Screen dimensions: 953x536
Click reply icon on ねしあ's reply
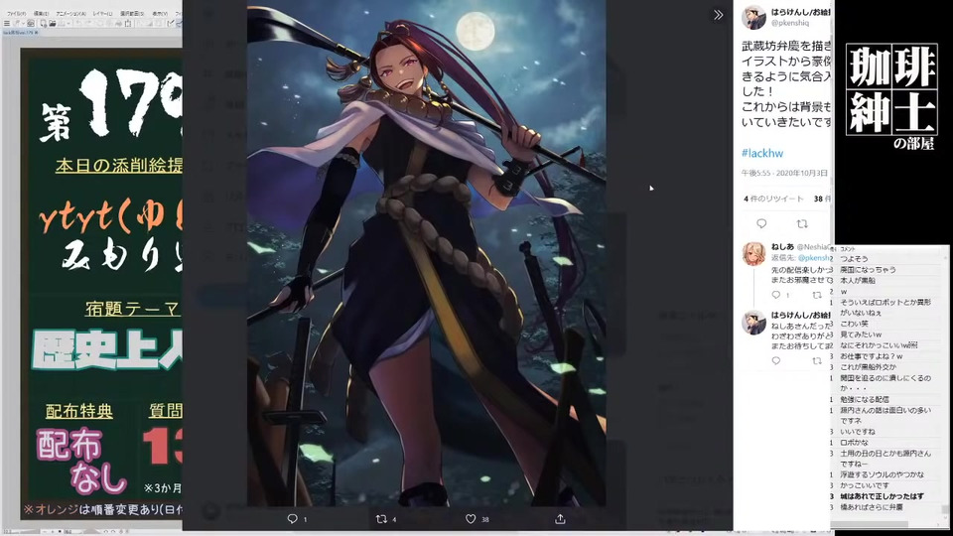776,295
